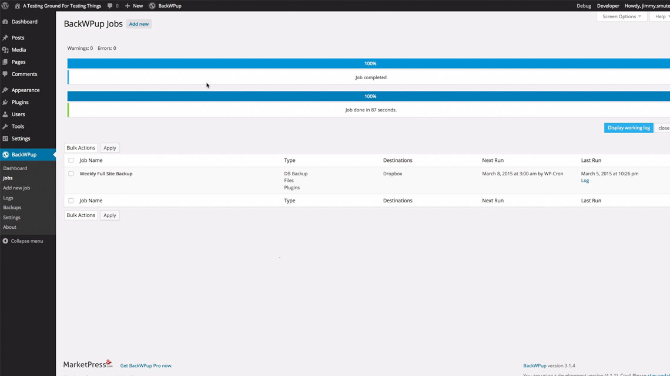
Task: Open the WordPress logo menu
Action: click(5, 5)
